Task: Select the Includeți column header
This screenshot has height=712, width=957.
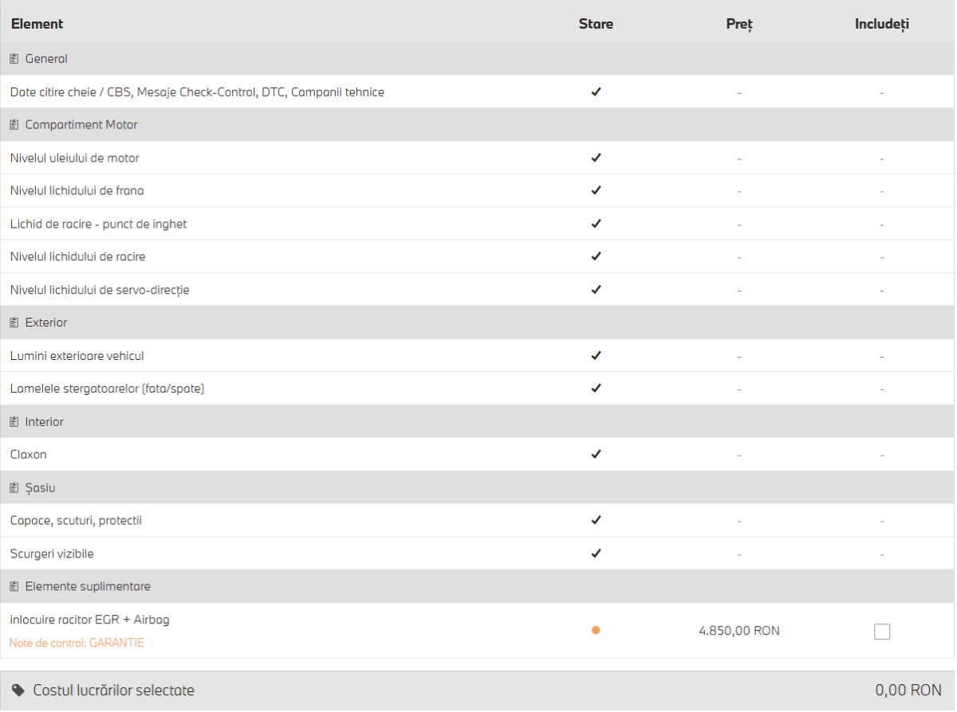Action: tap(882, 24)
